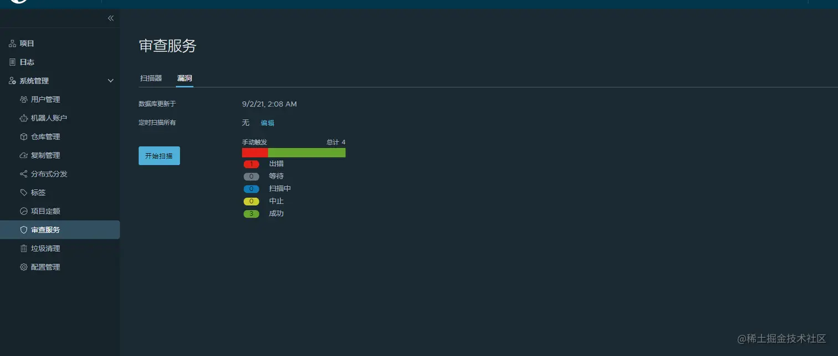Click the green 成功 count badge
Viewport: 838px width, 356px height.
(x=251, y=213)
